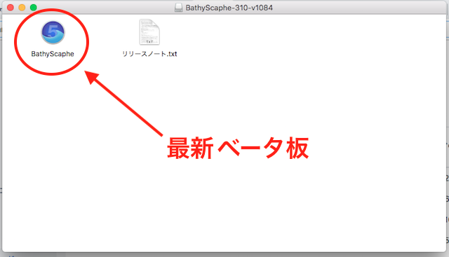The image size is (449, 257).
Task: Click the disk proxy icon in title bar
Action: coord(179,8)
